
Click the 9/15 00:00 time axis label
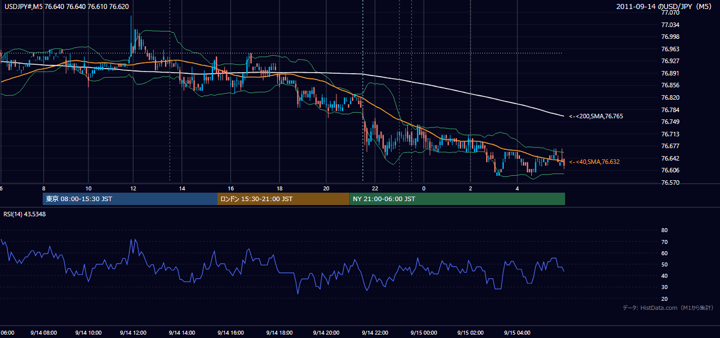[x=423, y=332]
